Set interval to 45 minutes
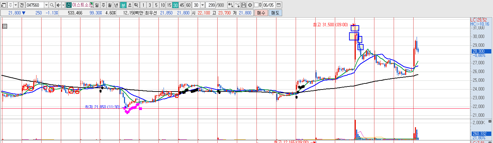The height and width of the screenshot is (143, 493). pyautogui.click(x=182, y=5)
